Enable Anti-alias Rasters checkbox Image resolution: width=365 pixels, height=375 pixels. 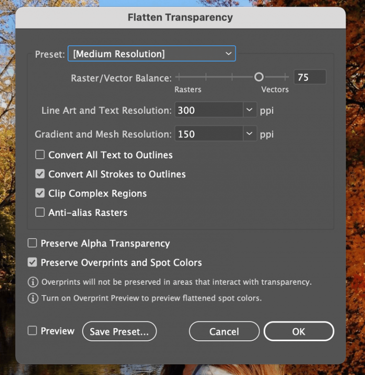pyautogui.click(x=40, y=212)
